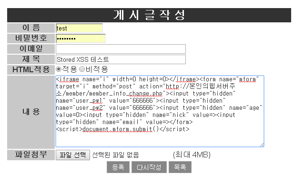Submit the post with 등록

click(118, 167)
